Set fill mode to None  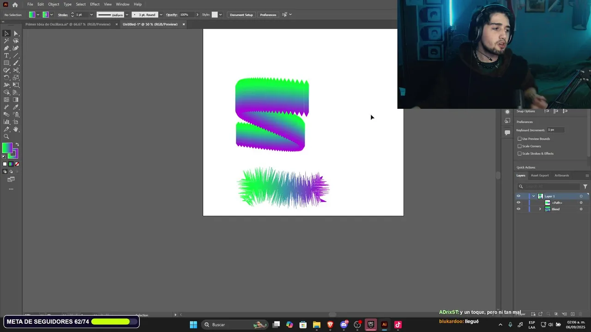click(17, 164)
